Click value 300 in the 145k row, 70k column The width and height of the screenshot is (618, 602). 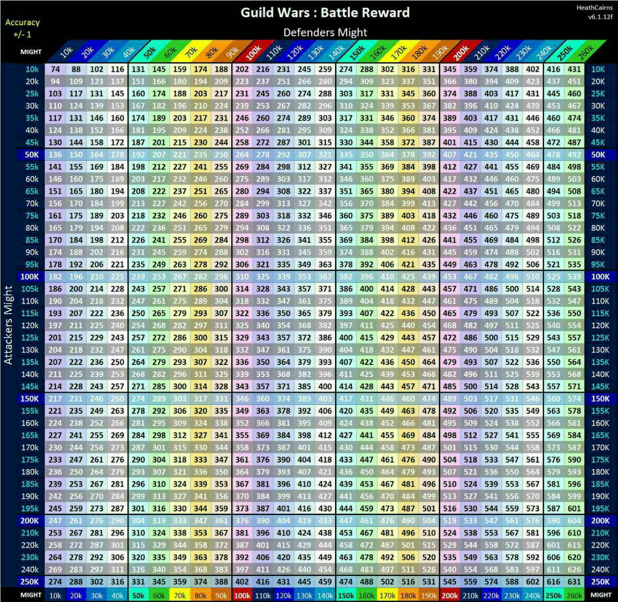pyautogui.click(x=180, y=386)
